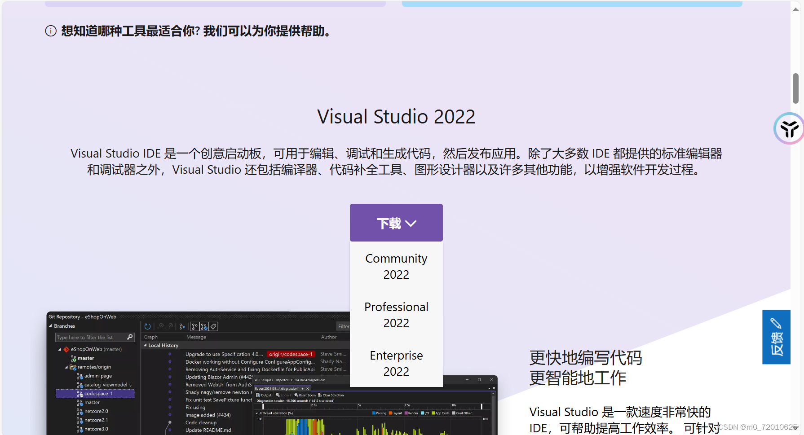Click the blue Parsing legend swatch
Screen dimensions: 804x435
pos(374,413)
